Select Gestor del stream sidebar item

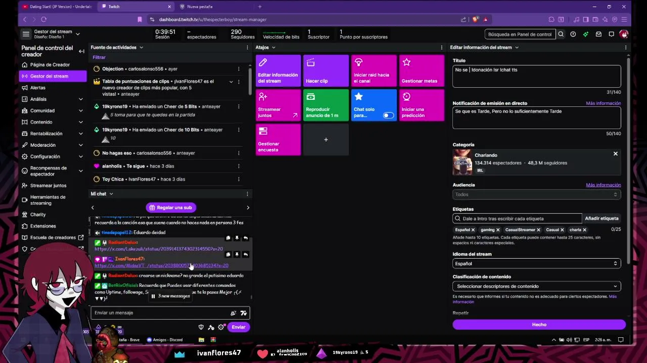(x=53, y=76)
